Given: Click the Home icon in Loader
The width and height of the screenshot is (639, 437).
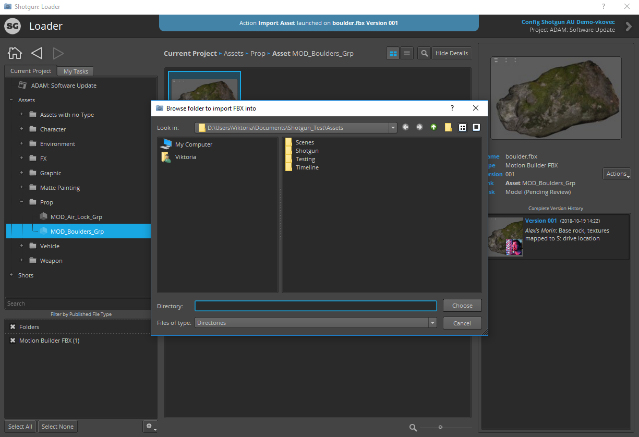Looking at the screenshot, I should (x=15, y=53).
